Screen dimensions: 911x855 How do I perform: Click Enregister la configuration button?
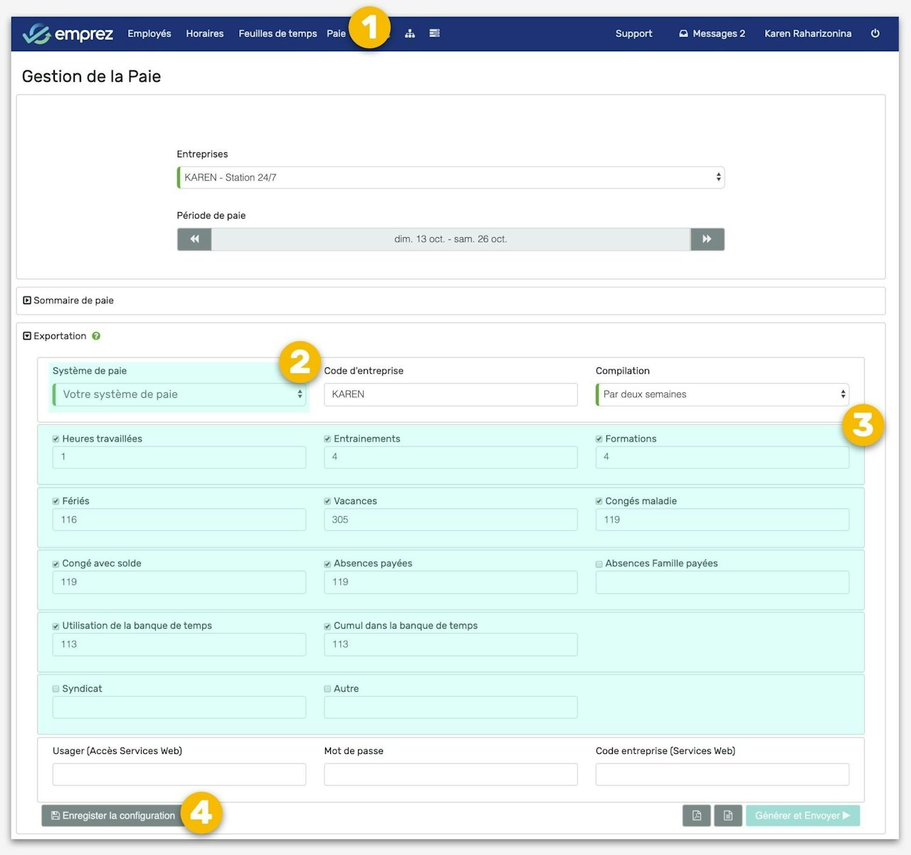(x=113, y=816)
